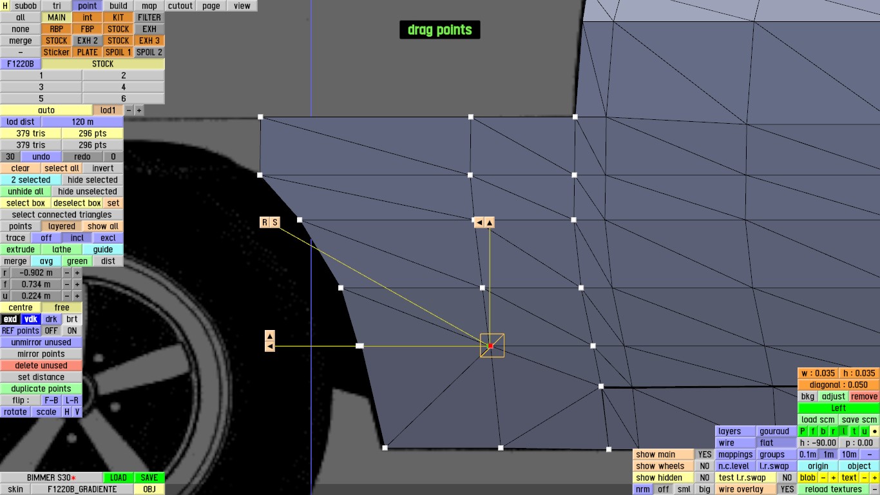Click the H button next to scale
This screenshot has height=495, width=880.
tap(67, 412)
